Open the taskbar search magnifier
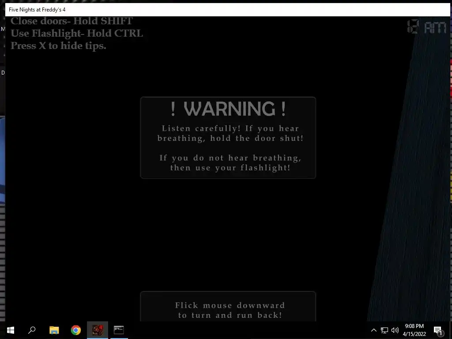The width and height of the screenshot is (452, 339). pos(32,330)
